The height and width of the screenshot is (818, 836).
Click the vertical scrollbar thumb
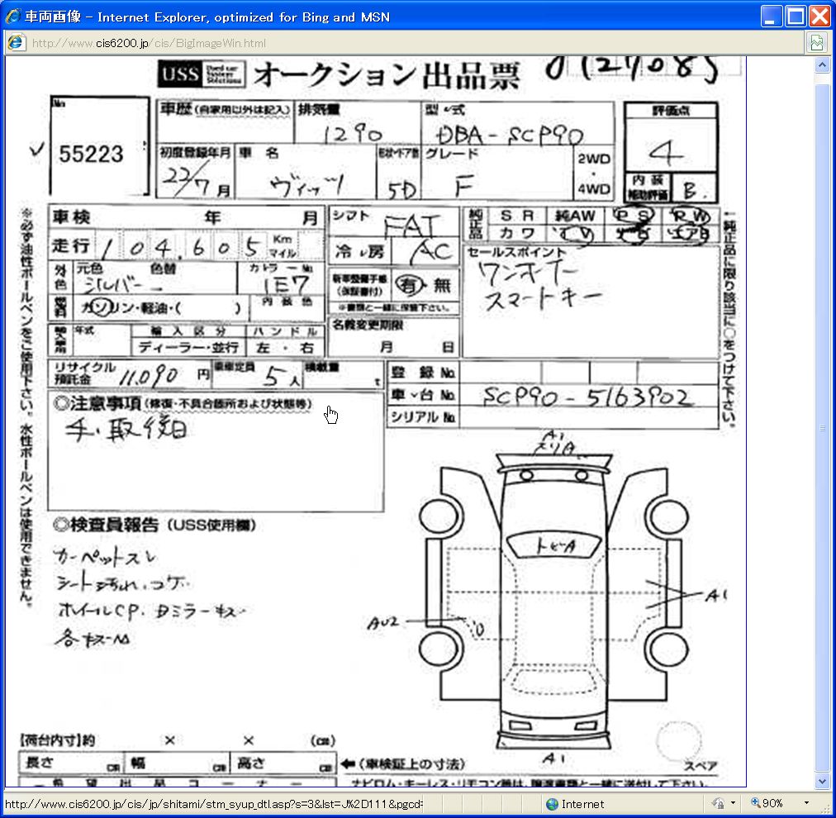(x=821, y=426)
